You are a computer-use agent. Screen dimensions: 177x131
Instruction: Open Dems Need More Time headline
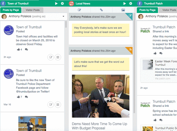tap(99, 126)
